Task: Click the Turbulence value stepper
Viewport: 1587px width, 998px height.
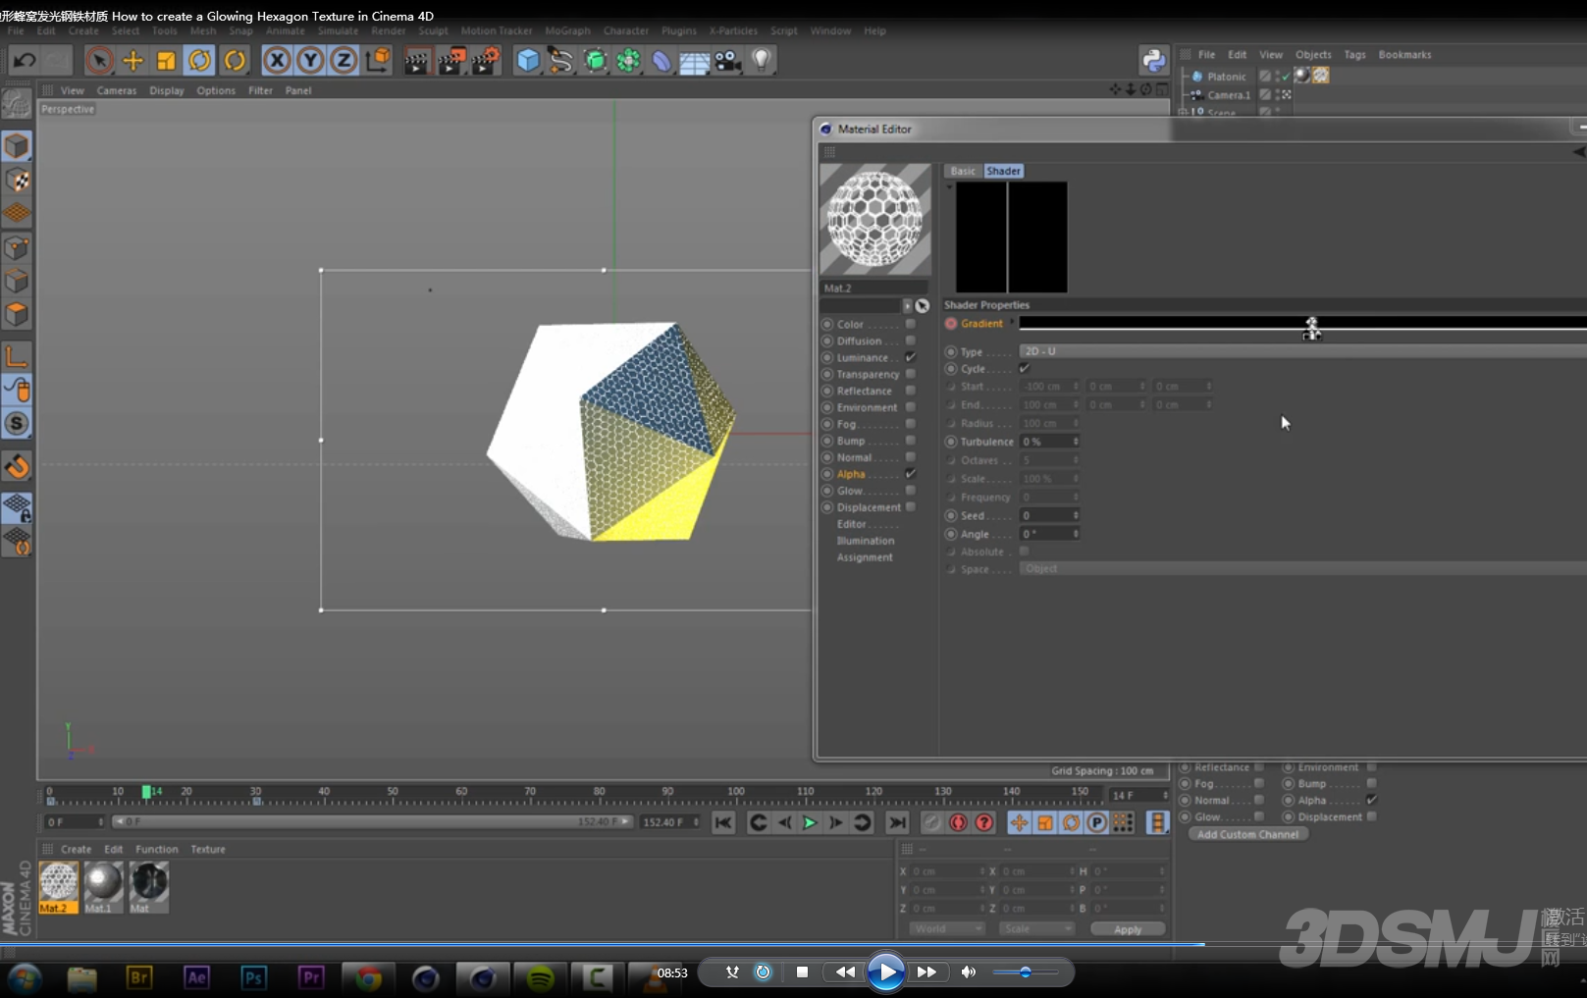Action: pyautogui.click(x=1076, y=442)
